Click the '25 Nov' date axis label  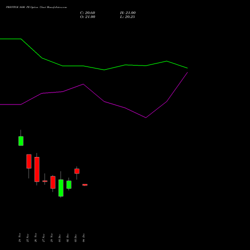point(27,238)
